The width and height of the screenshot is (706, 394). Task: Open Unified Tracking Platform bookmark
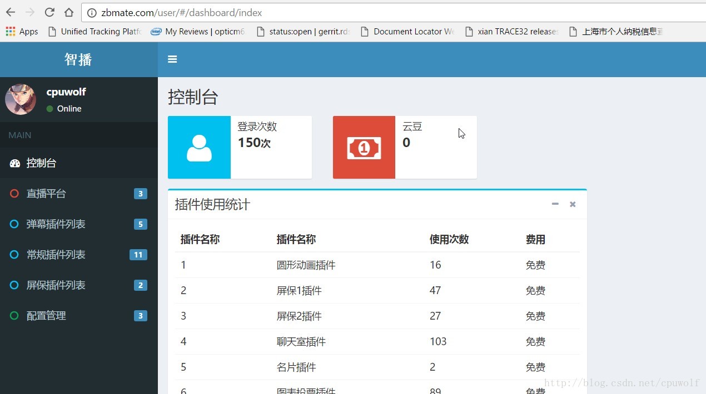95,32
